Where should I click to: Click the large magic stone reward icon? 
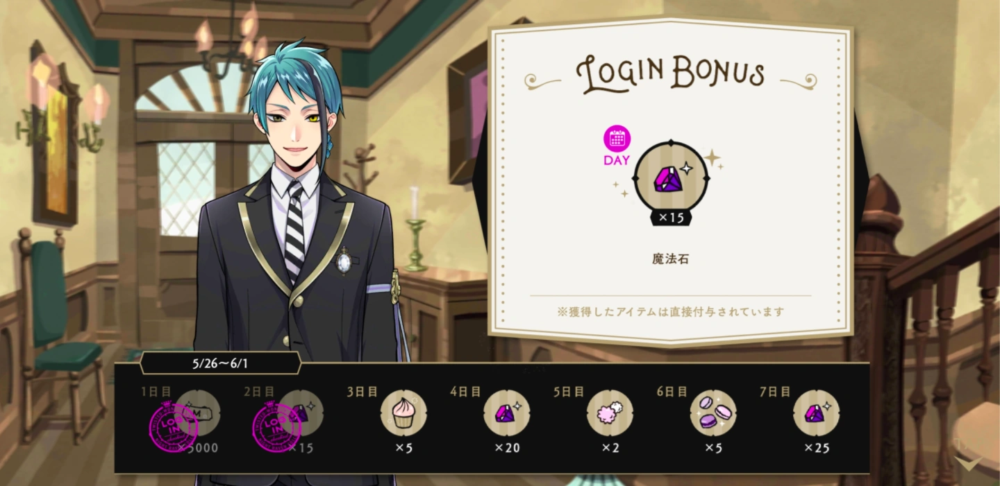click(x=671, y=177)
